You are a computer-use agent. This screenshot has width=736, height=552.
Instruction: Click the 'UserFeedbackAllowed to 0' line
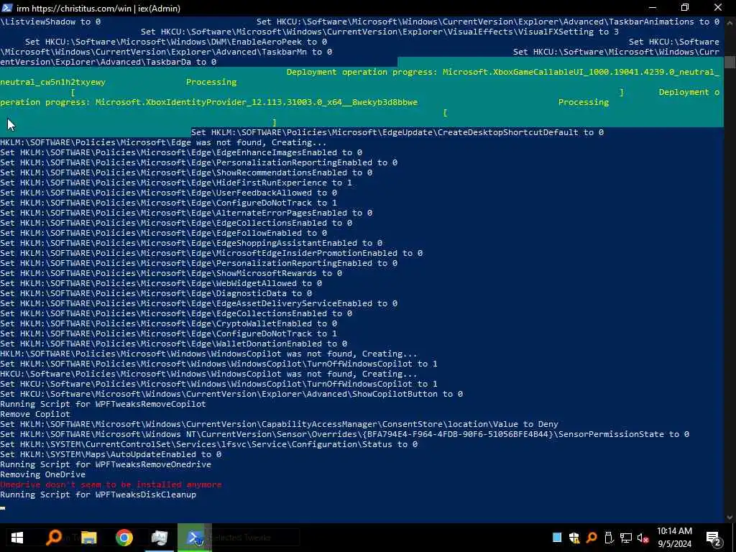click(x=168, y=193)
